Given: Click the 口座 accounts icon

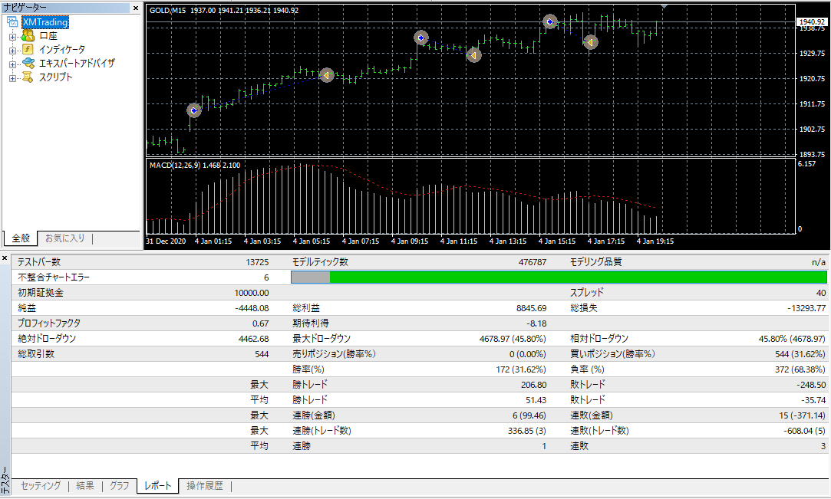Looking at the screenshot, I should [x=28, y=36].
